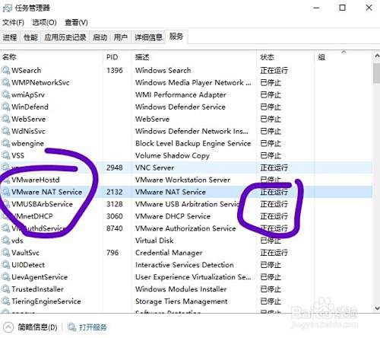Click the service icon next to TrustedInstaller
This screenshot has height=338, width=380.
pos(6,289)
